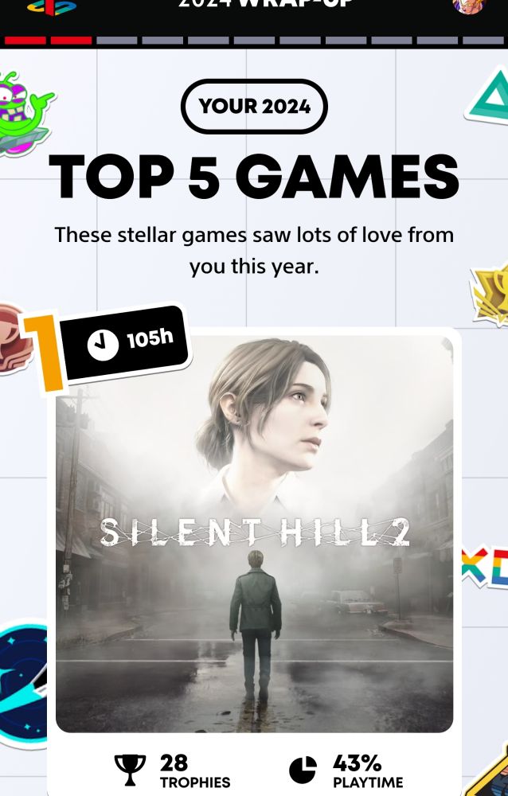The image size is (508, 796).
Task: Jump to third story progress segment
Action: pos(117,41)
